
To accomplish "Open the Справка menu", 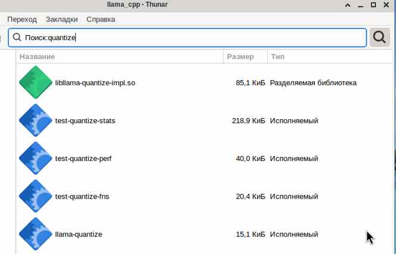I will [x=101, y=20].
